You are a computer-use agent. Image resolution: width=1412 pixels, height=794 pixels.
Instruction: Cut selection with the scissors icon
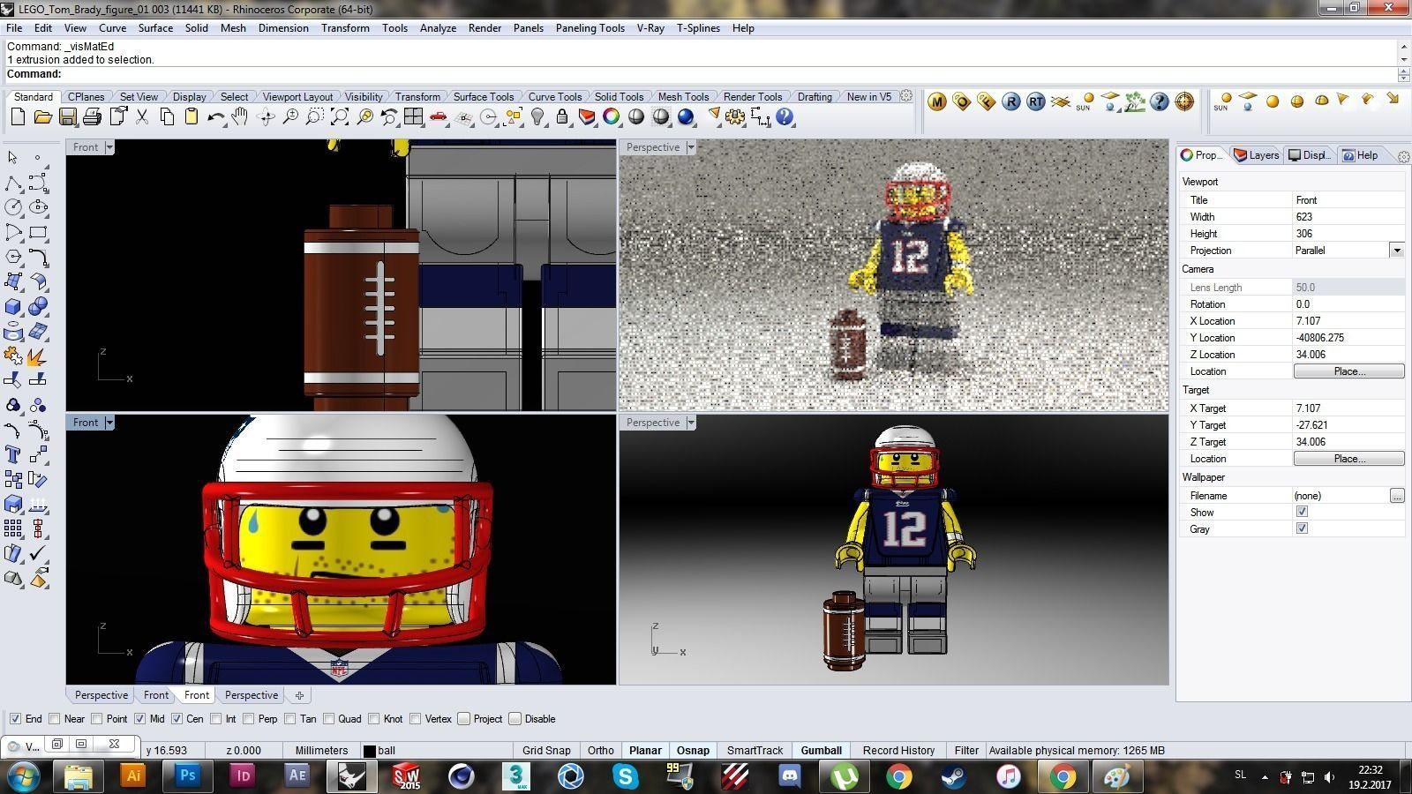141,116
